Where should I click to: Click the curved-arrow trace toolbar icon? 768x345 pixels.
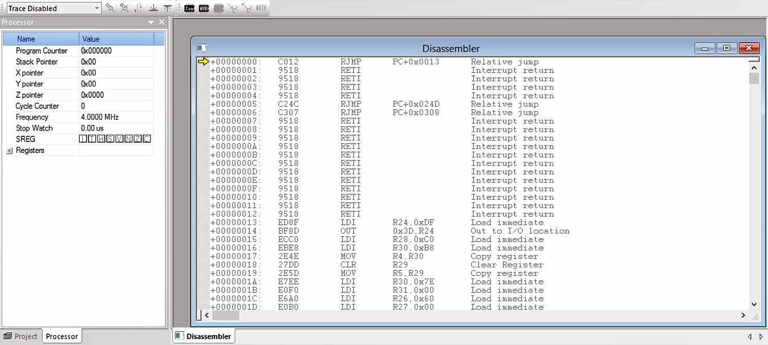pos(138,8)
